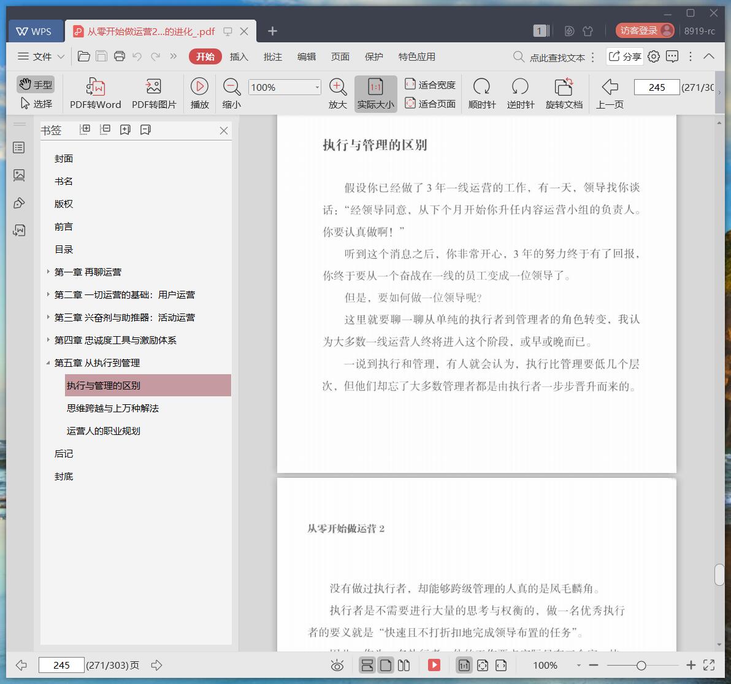Click the zoom slider handle in status bar
The image size is (731, 684).
point(641,666)
